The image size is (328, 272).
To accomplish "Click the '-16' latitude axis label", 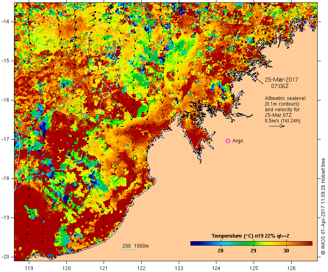I will [x=5, y=100].
